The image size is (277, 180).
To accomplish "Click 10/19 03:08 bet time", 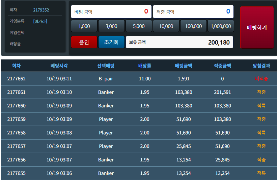I will [x=59, y=133].
